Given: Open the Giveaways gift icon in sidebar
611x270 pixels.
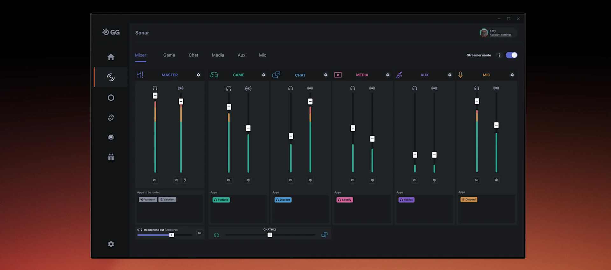Looking at the screenshot, I should point(111,157).
